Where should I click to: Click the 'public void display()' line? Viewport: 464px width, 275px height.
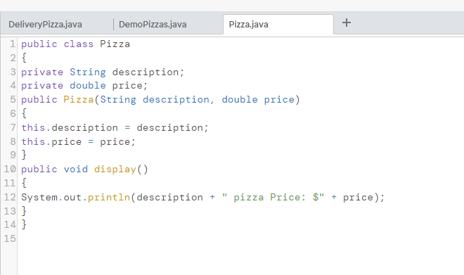pyautogui.click(x=84, y=170)
